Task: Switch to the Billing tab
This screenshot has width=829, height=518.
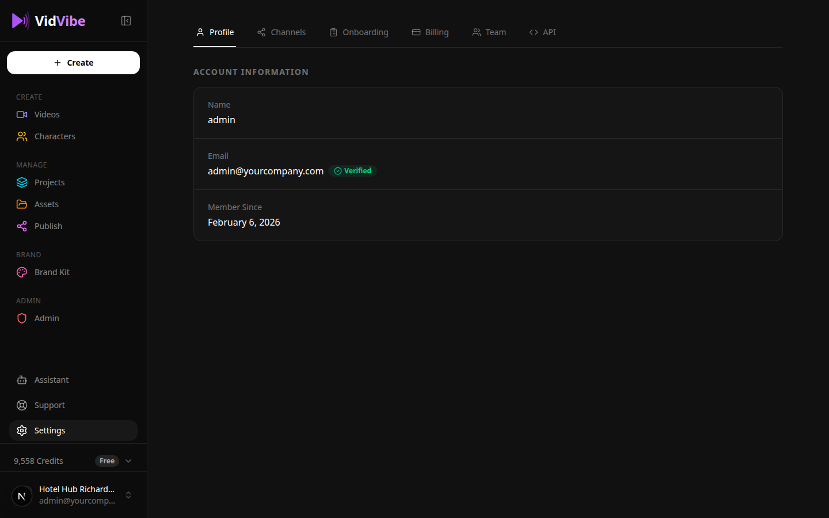Action: tap(430, 32)
